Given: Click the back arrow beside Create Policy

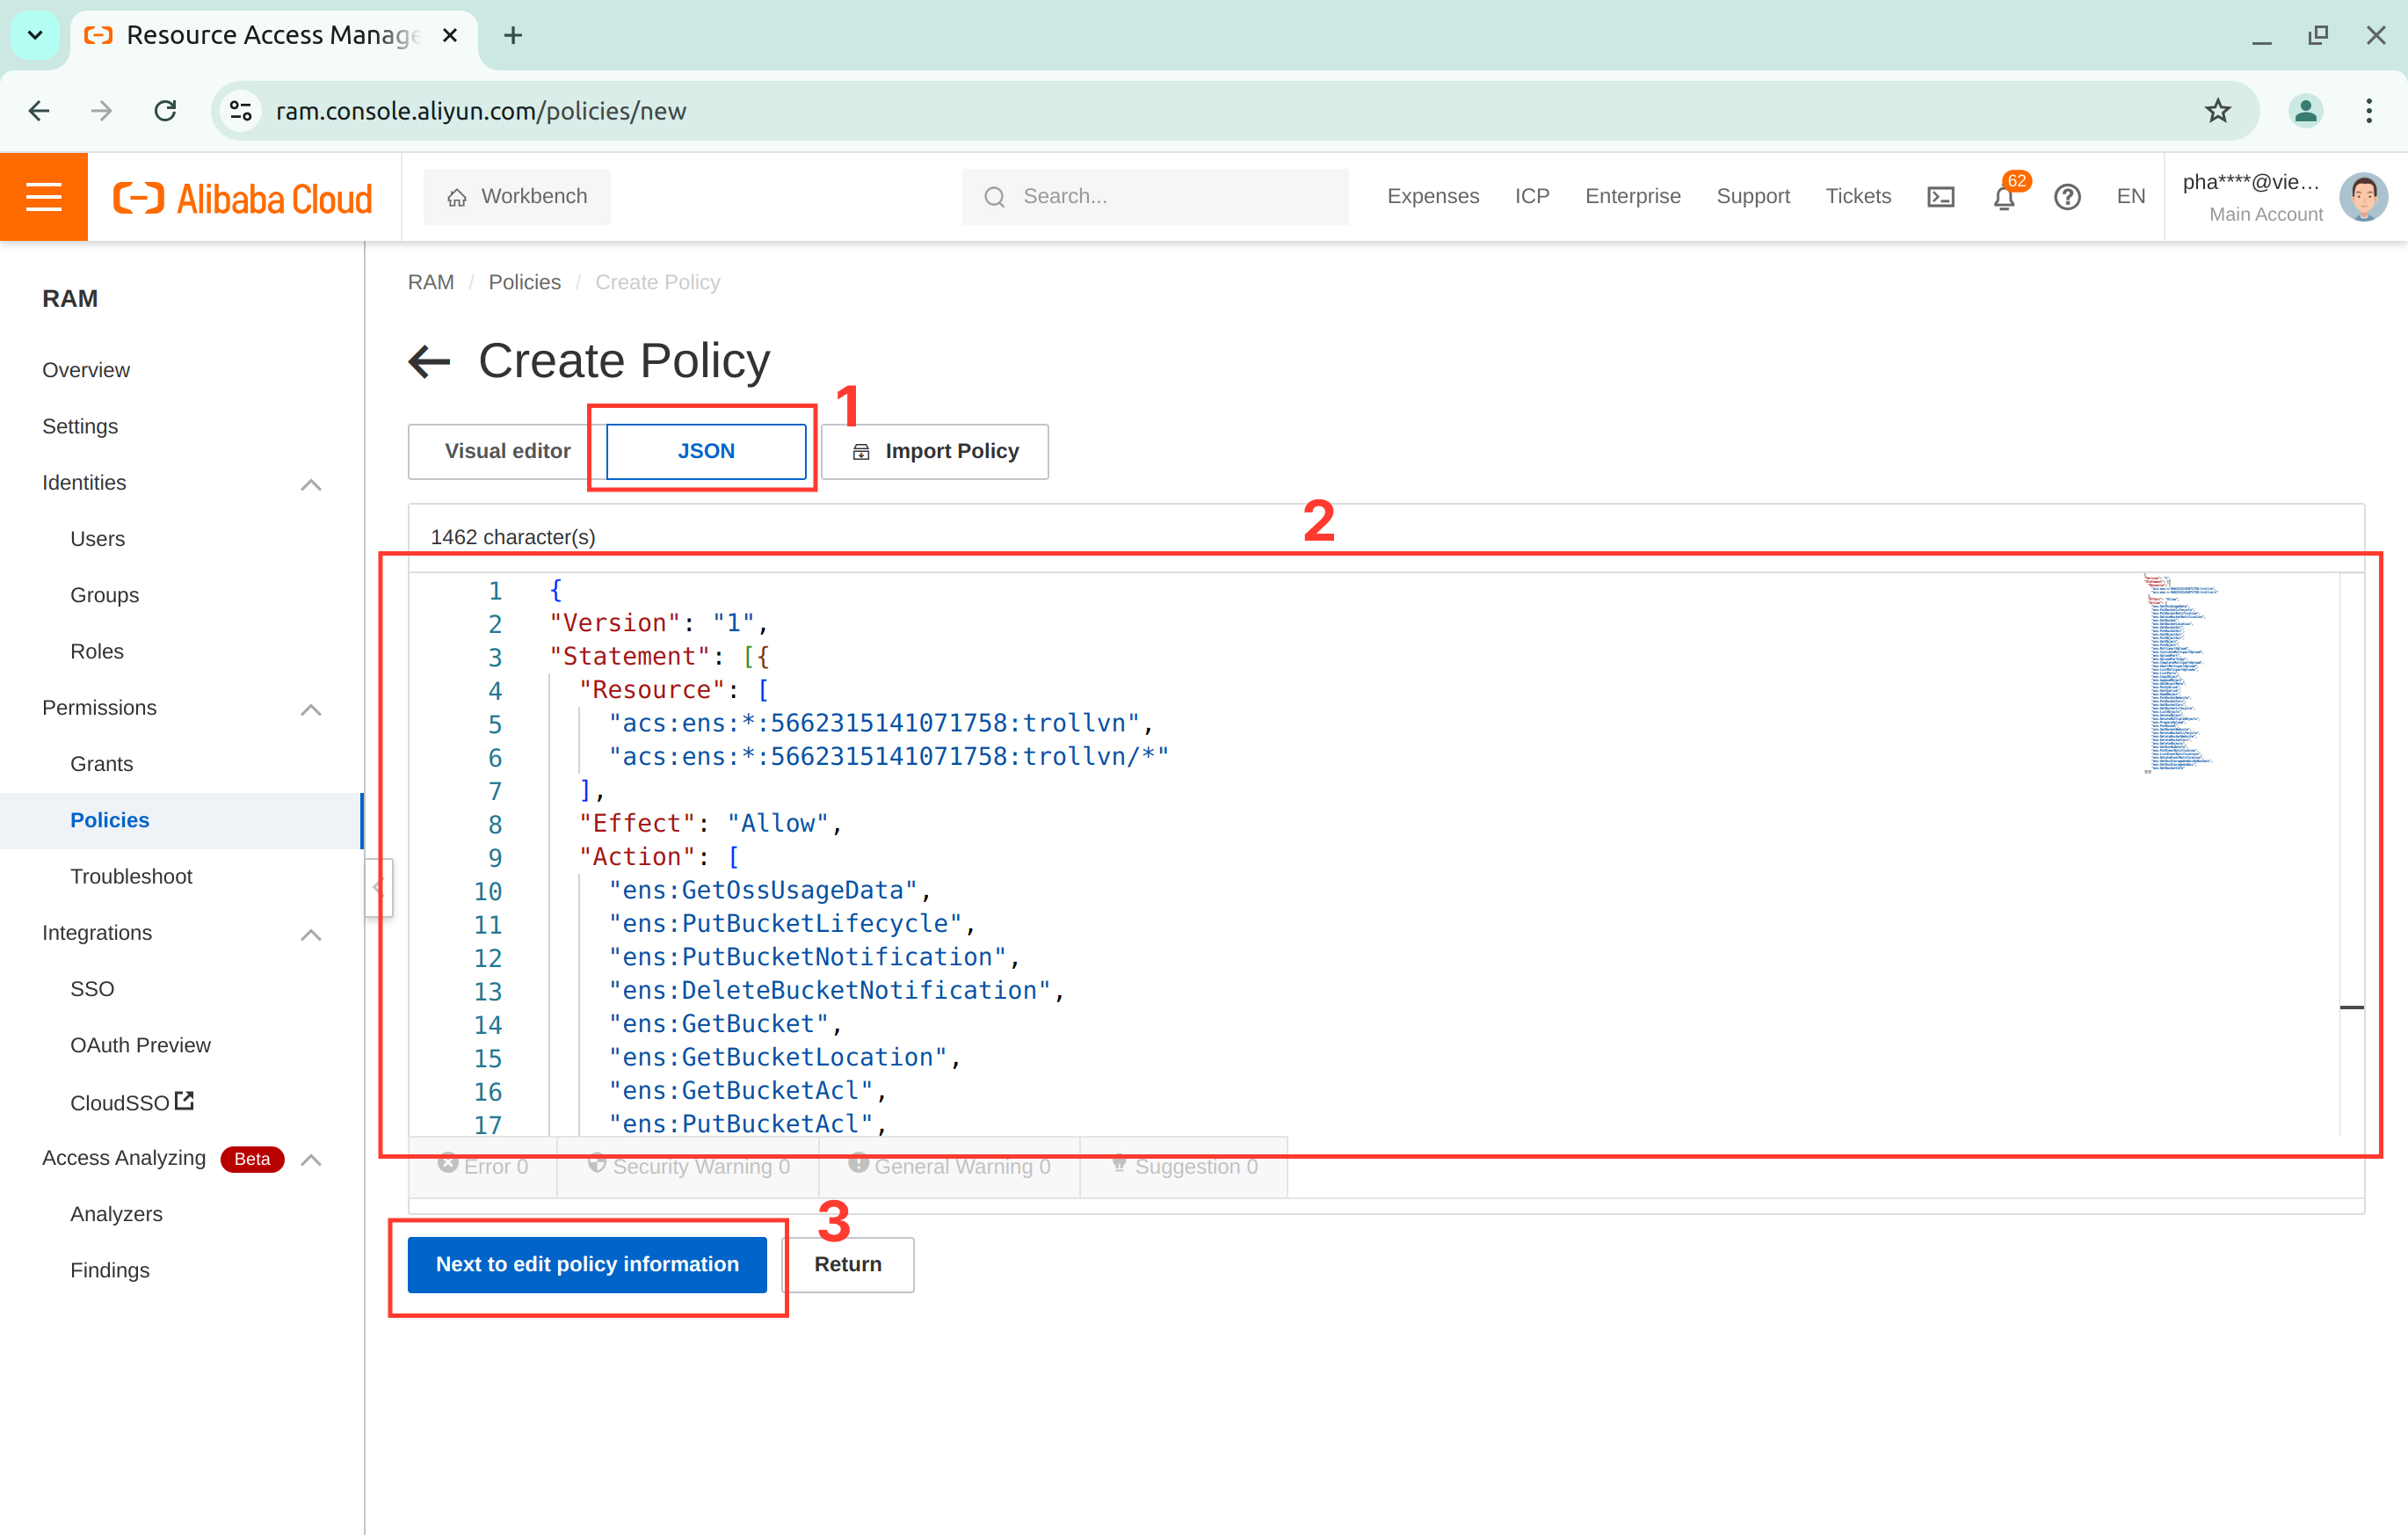Looking at the screenshot, I should pos(429,361).
